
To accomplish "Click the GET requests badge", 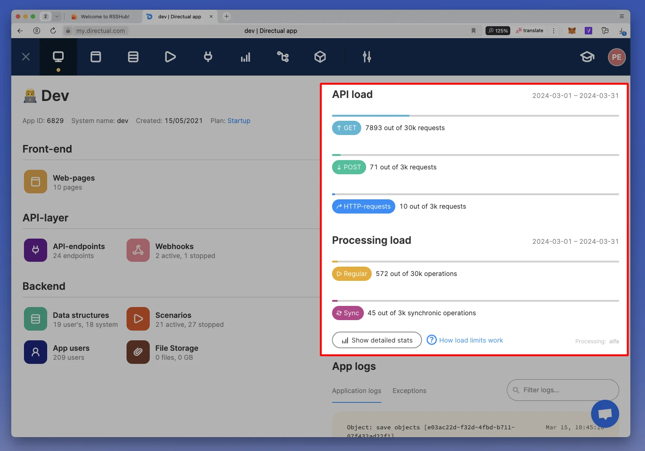I will 347,128.
